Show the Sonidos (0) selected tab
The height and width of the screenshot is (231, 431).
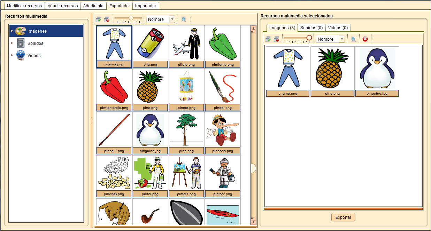coord(311,28)
